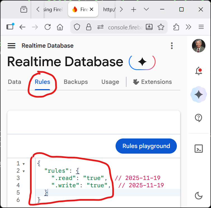Screen dimensions: 211x208
Task: Open the Extensions tab link
Action: 153,82
